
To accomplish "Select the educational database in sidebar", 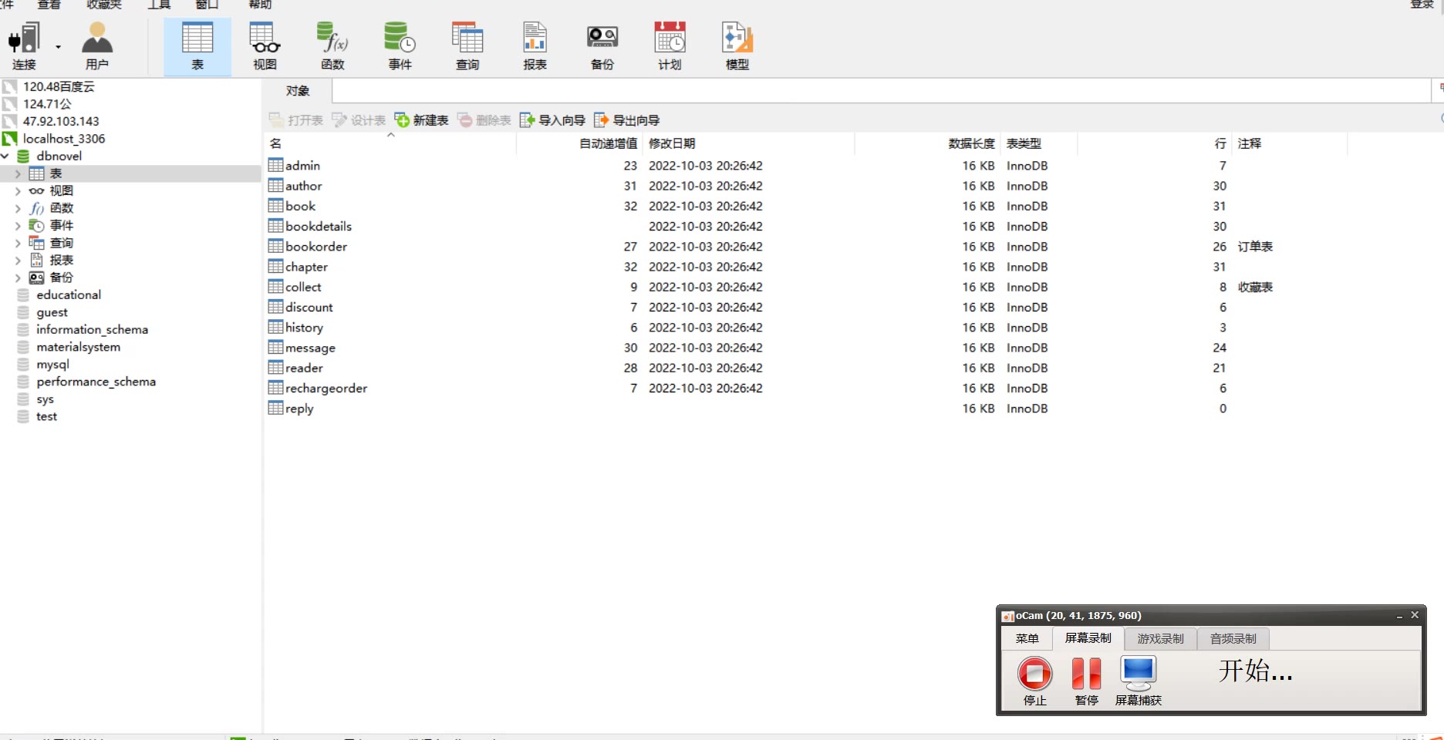I will click(68, 294).
